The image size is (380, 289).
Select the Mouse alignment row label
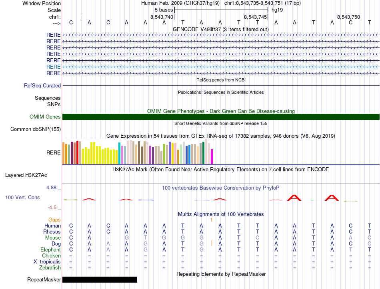(x=53, y=238)
